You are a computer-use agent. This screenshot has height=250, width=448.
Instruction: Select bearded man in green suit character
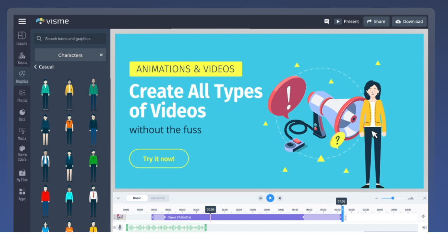coord(93,95)
